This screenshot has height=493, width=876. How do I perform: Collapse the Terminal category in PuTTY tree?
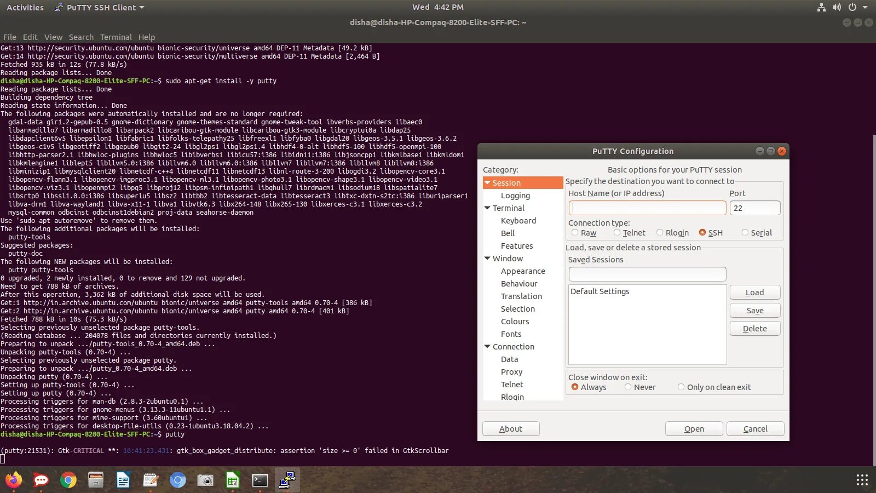click(487, 208)
